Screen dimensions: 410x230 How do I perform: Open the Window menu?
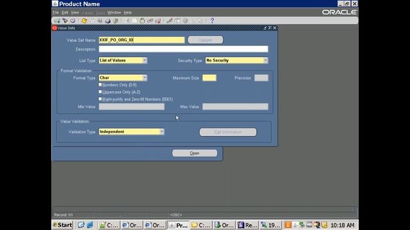pyautogui.click(x=114, y=13)
